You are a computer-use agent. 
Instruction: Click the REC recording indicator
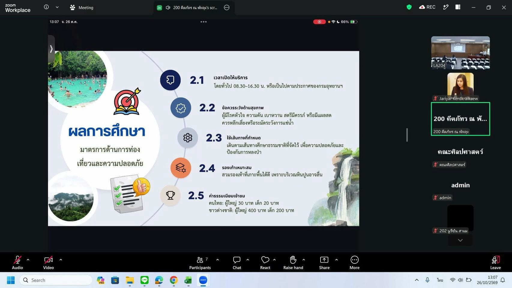pyautogui.click(x=427, y=7)
